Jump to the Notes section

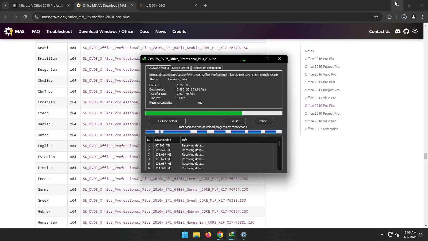pos(309,51)
